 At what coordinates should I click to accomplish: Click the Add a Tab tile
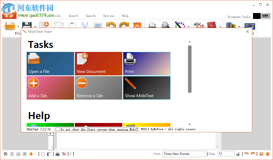(x=50, y=88)
